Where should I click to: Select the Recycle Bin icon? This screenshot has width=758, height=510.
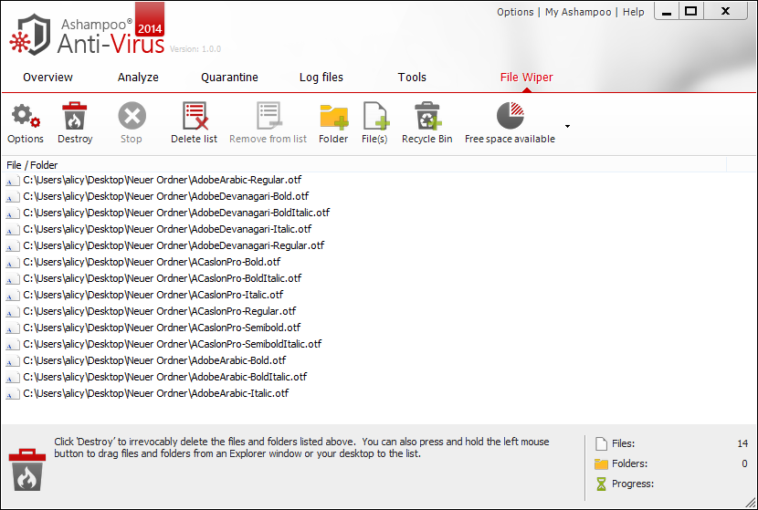(426, 117)
